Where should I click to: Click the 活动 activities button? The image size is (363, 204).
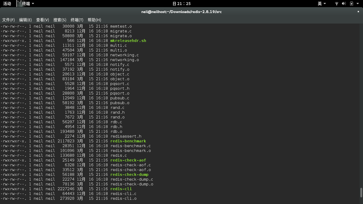(x=7, y=3)
